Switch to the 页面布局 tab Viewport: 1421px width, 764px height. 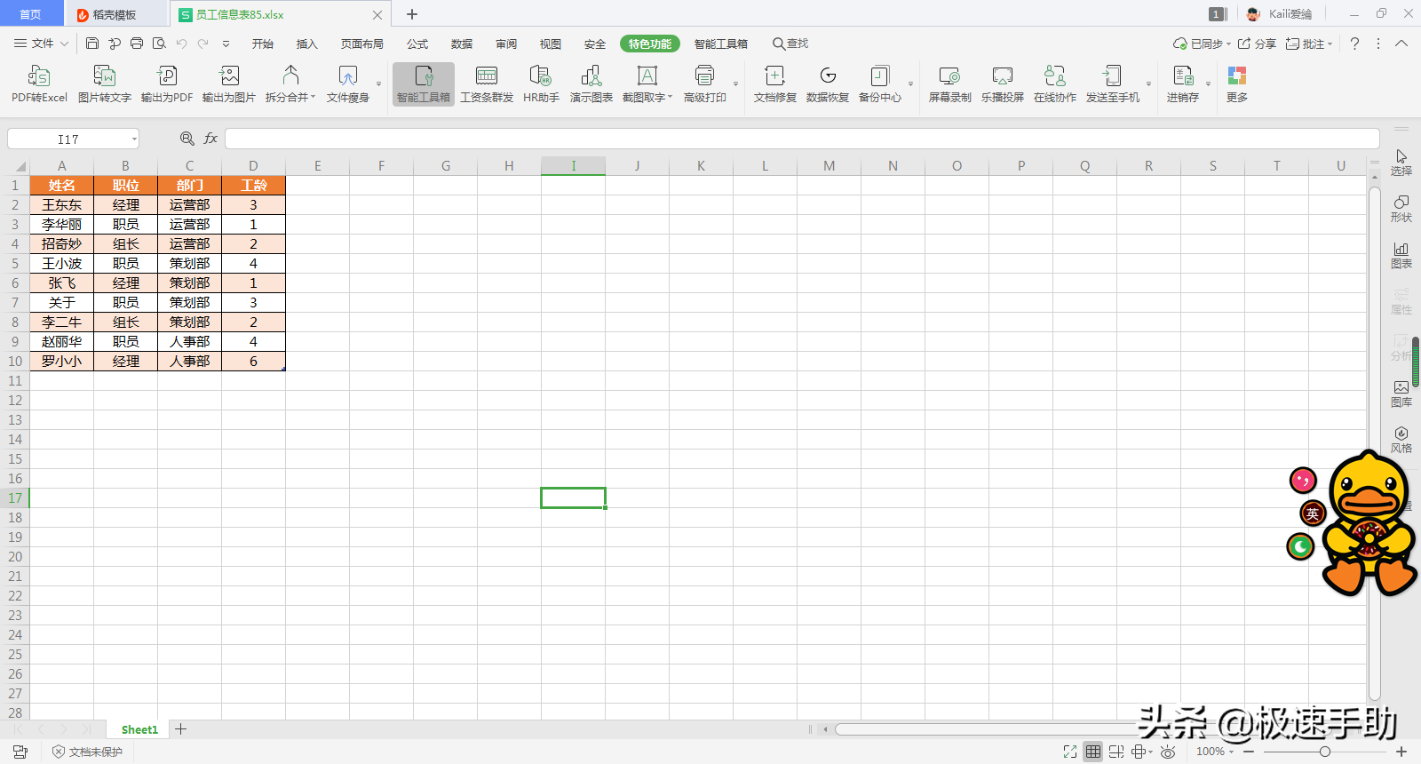point(362,44)
